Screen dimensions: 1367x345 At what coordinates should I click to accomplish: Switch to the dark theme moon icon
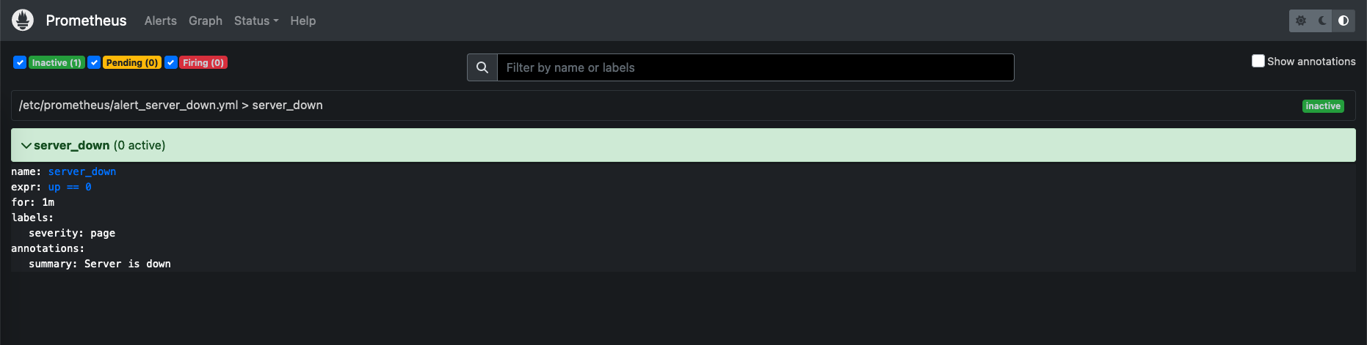click(1322, 21)
